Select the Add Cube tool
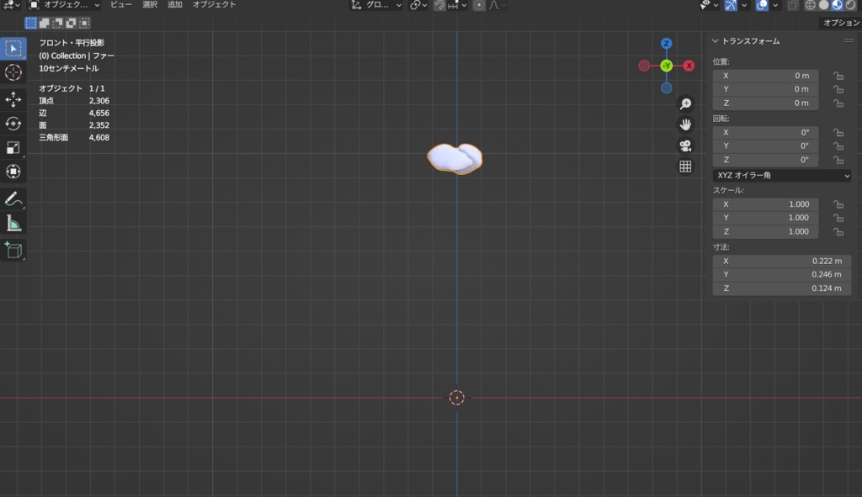This screenshot has width=862, height=497. [13, 250]
